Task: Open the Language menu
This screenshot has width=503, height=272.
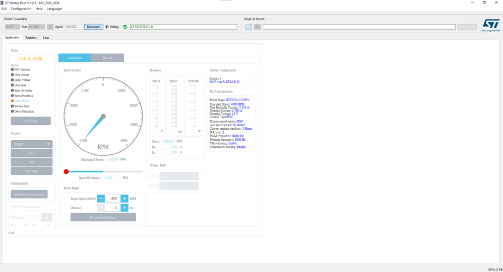Action: click(54, 9)
